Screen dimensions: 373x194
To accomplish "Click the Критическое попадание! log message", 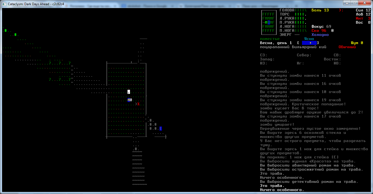I will tap(319, 104).
